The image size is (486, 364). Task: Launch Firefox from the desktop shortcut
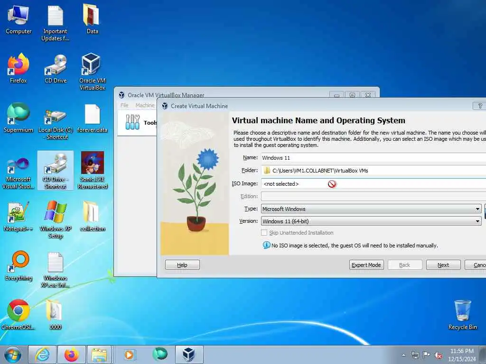pos(19,68)
